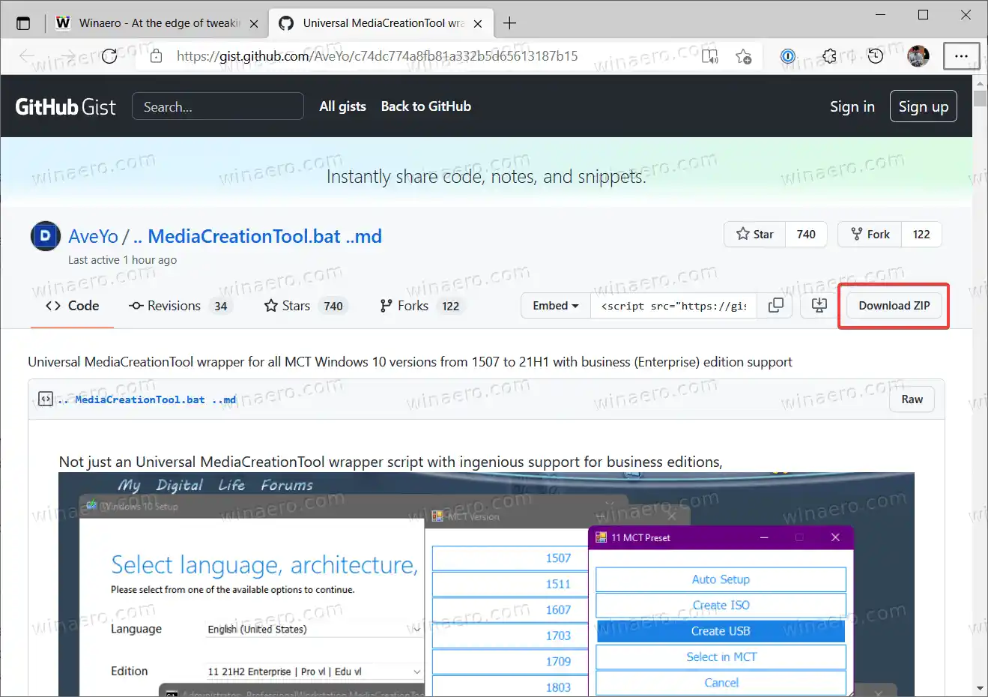Click the Sign in link
Screen dimensions: 988x697
pyautogui.click(x=852, y=106)
